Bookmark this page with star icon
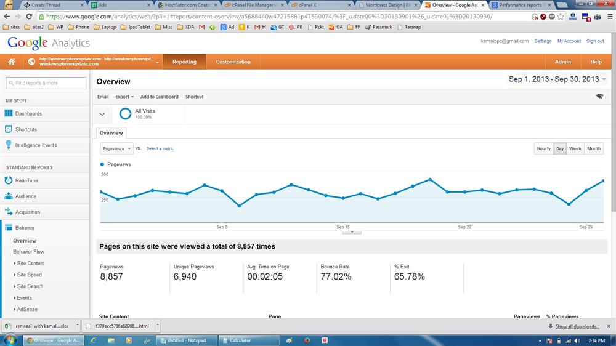 pyautogui.click(x=561, y=17)
